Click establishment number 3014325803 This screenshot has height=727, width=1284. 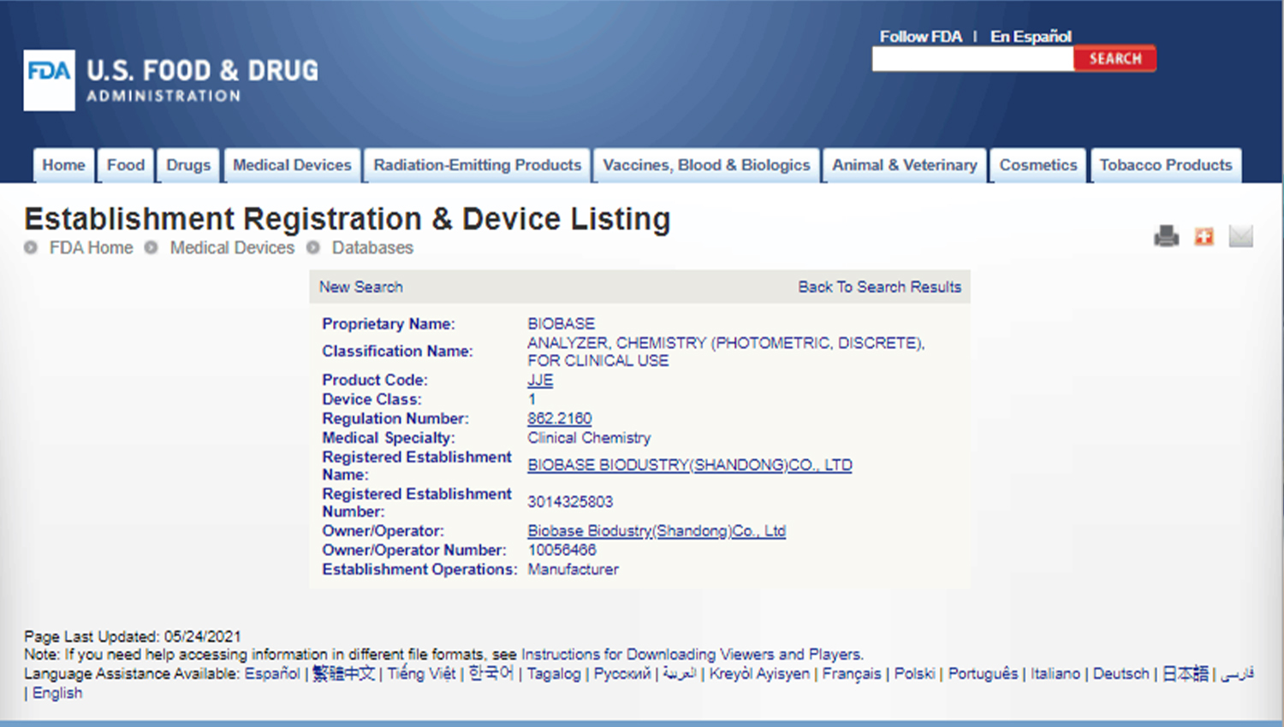click(x=570, y=502)
